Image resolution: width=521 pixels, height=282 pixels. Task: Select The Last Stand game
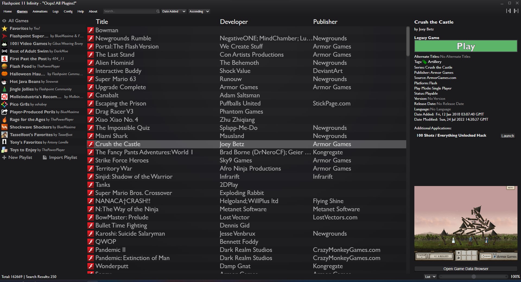click(246, 55)
